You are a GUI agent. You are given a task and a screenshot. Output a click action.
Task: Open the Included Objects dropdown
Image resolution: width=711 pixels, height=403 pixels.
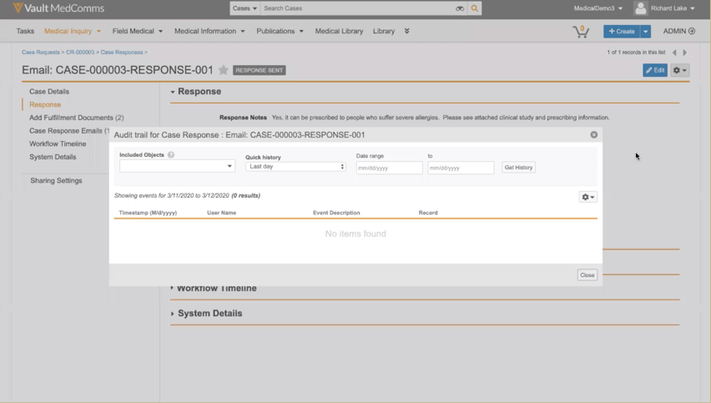pos(177,166)
